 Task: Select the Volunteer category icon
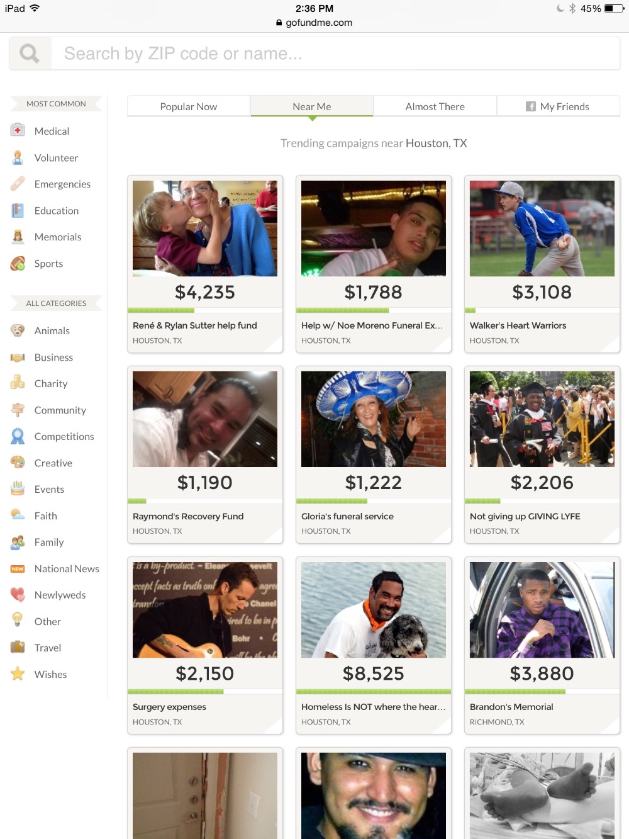click(18, 157)
